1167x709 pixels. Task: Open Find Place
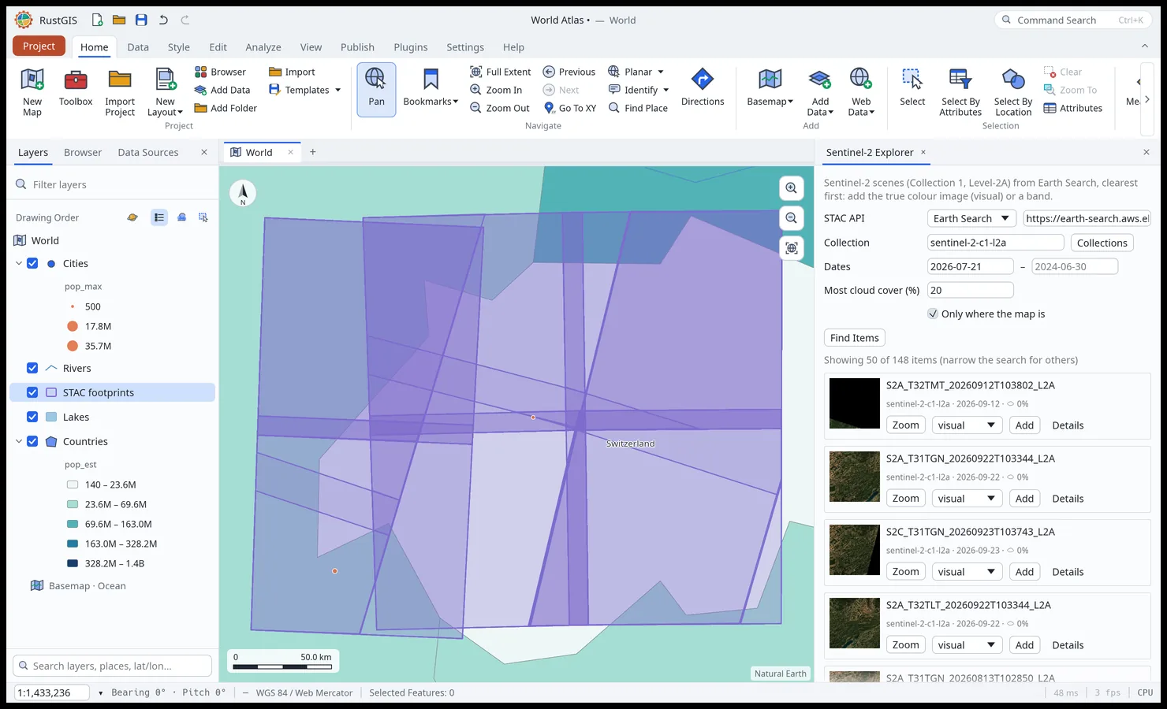pos(639,108)
